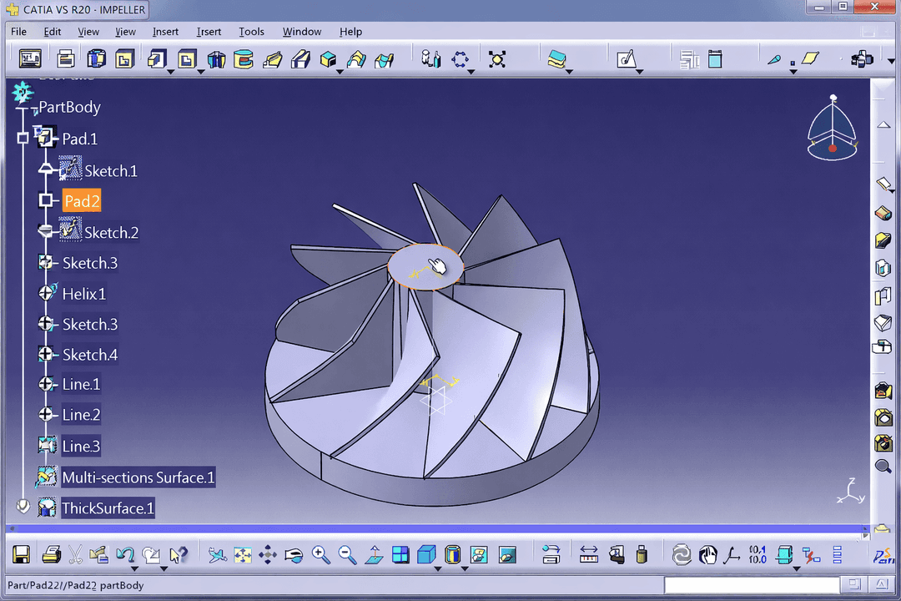Select the Pad tool in the right toolbar
The image size is (901, 601).
point(883,213)
